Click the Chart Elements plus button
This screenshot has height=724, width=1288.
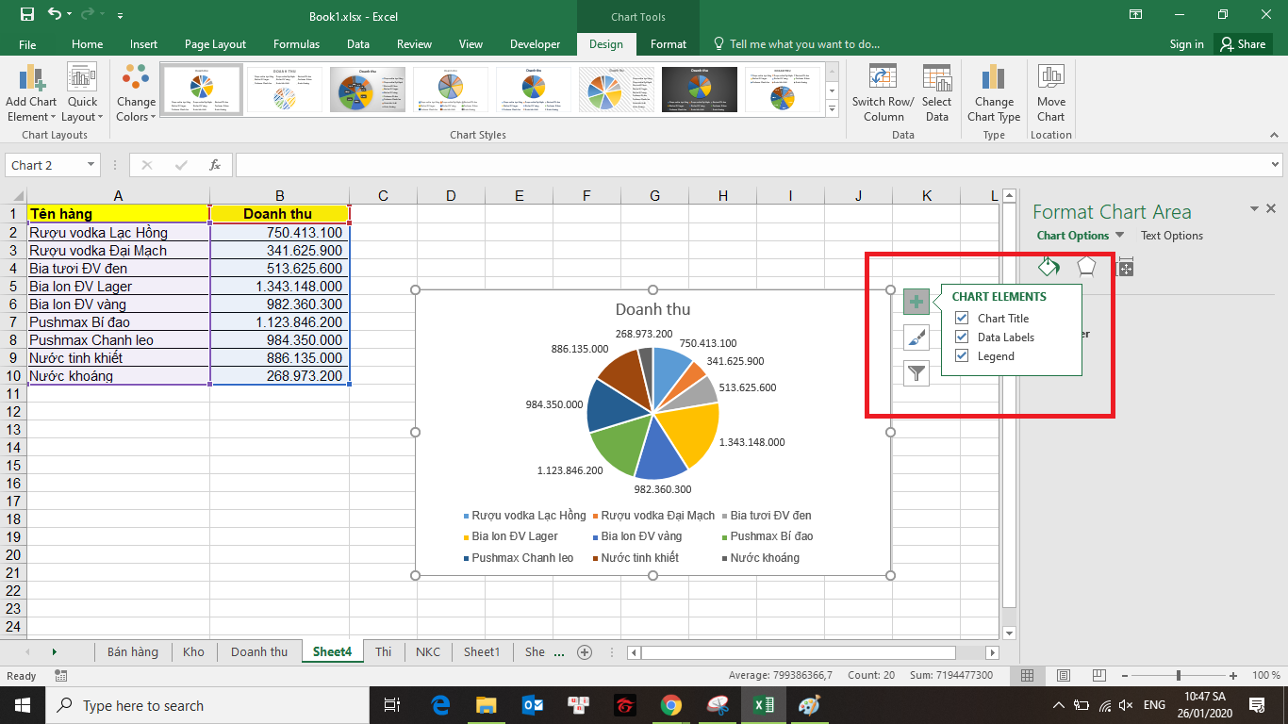click(916, 302)
